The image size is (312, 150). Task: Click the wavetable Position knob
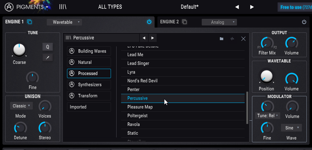[x=266, y=76]
